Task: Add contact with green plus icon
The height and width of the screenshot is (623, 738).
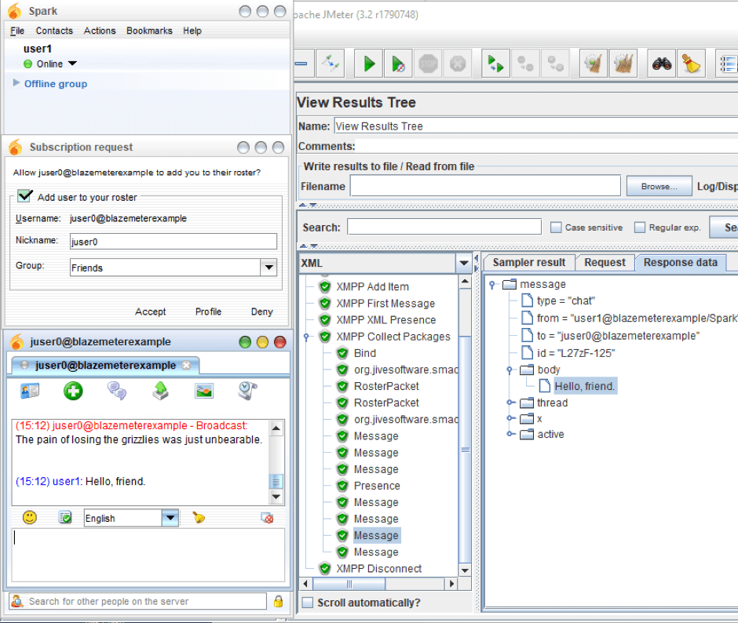Action: coord(73,391)
